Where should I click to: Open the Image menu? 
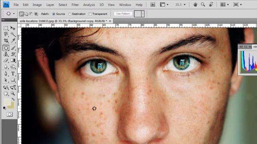tap(37, 5)
